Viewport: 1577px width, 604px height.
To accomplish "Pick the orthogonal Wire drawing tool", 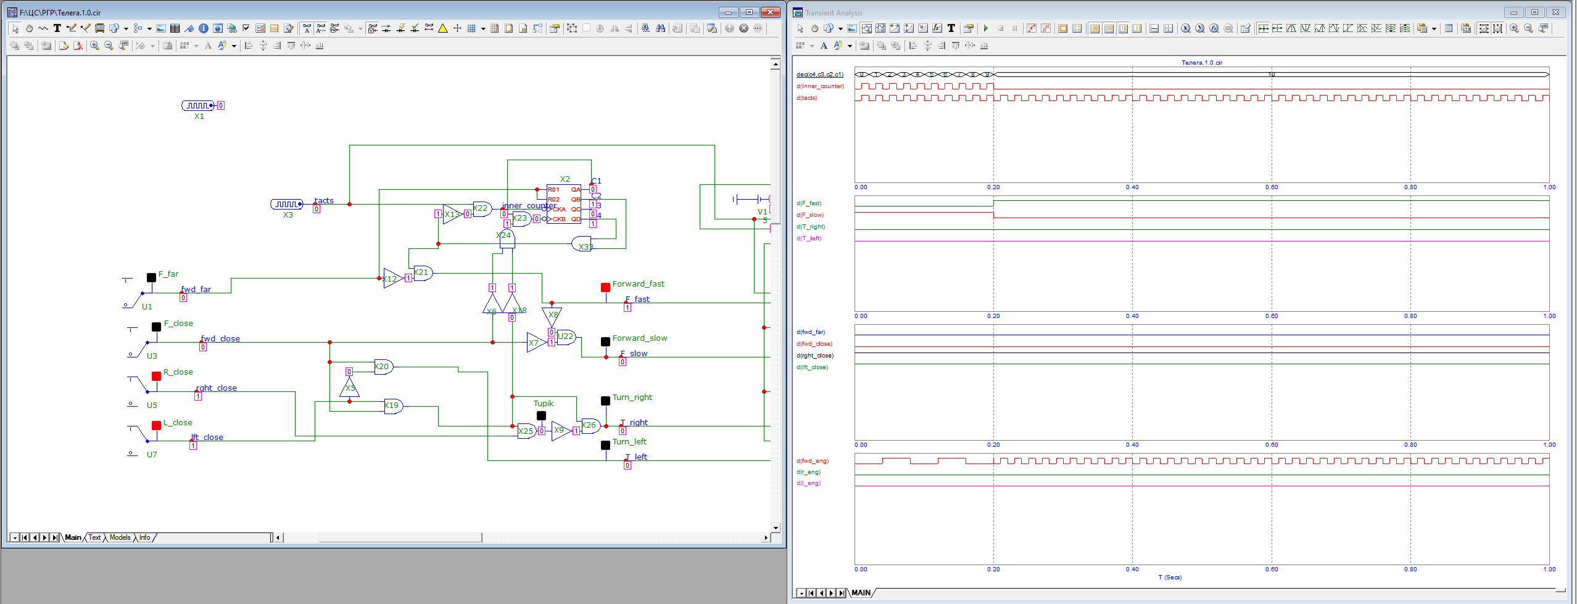I will pyautogui.click(x=72, y=28).
